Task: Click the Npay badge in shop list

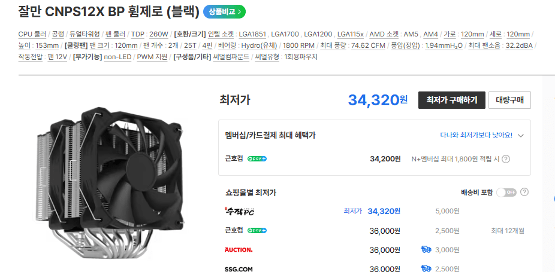Action: point(257,231)
